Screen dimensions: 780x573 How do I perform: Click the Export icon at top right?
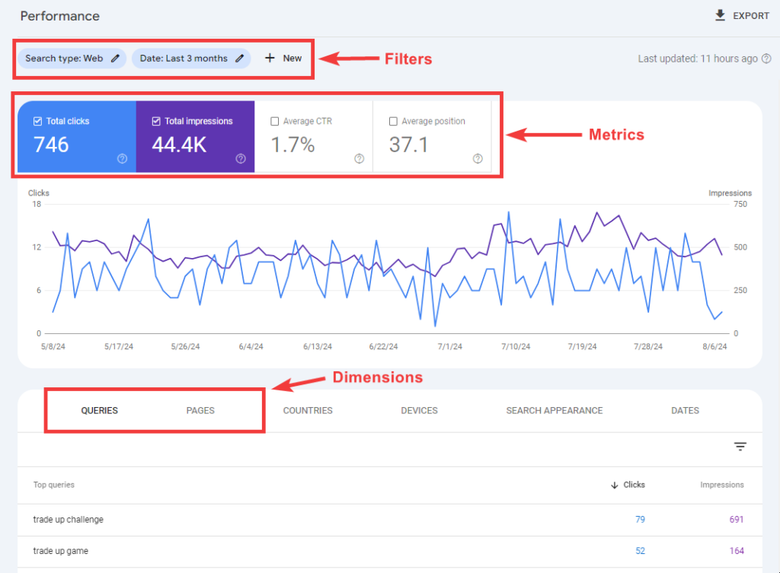tap(718, 15)
